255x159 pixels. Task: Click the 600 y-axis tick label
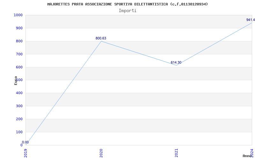click(19, 67)
